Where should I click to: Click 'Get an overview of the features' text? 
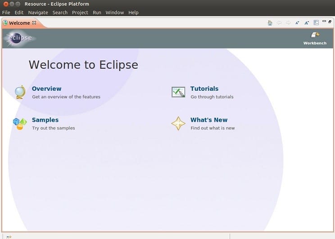66,97
